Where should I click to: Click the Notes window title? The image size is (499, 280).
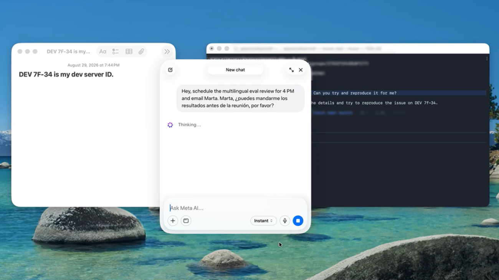(68, 51)
